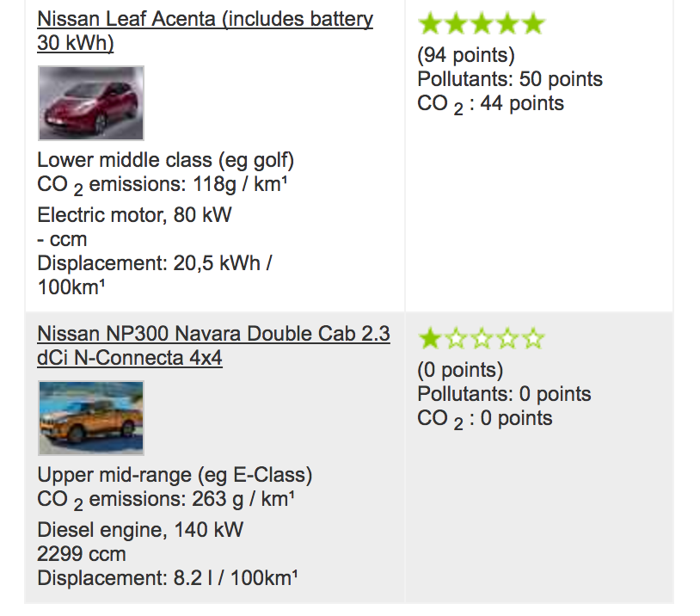Viewport: 700px width, 616px height.
Task: Click the 'Lower middle class (eg golf)' text
Action: point(166,160)
